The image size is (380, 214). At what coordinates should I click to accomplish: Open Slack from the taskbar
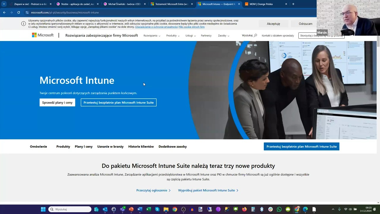click(270, 209)
